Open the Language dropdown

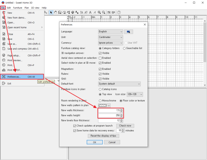(x=111, y=32)
